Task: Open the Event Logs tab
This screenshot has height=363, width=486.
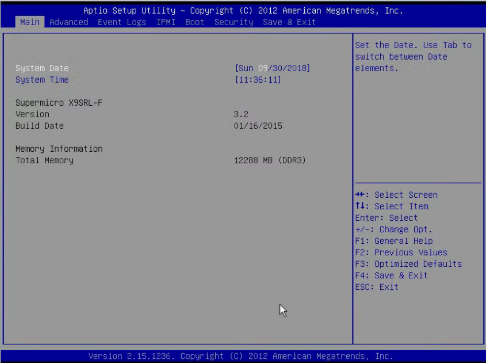Action: [x=122, y=22]
